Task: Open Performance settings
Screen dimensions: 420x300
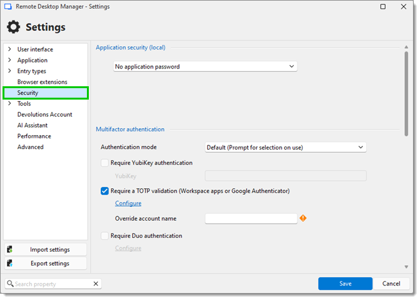Action: coord(34,136)
